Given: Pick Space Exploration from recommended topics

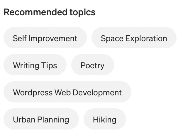Looking at the screenshot, I should click(134, 38).
